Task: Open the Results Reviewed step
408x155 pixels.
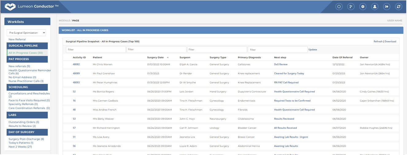Action: [x=284, y=119]
